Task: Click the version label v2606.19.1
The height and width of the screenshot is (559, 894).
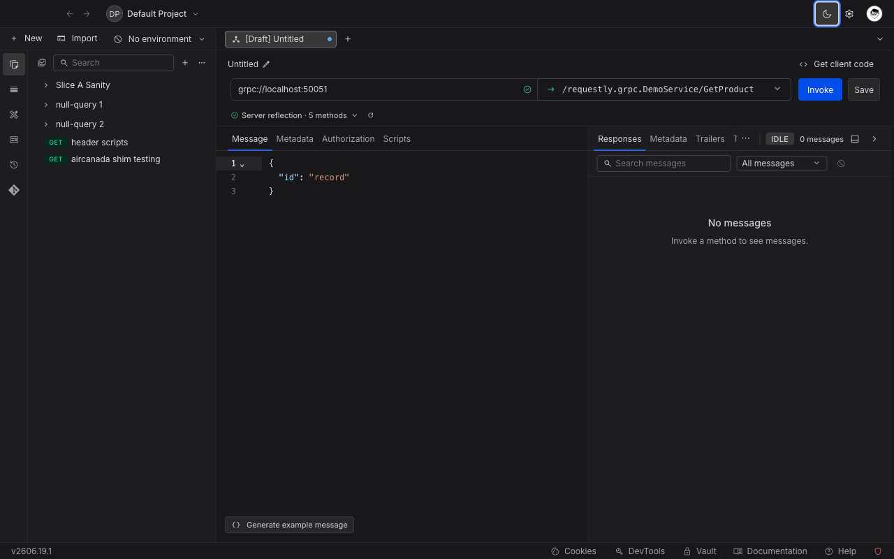Action: click(31, 551)
